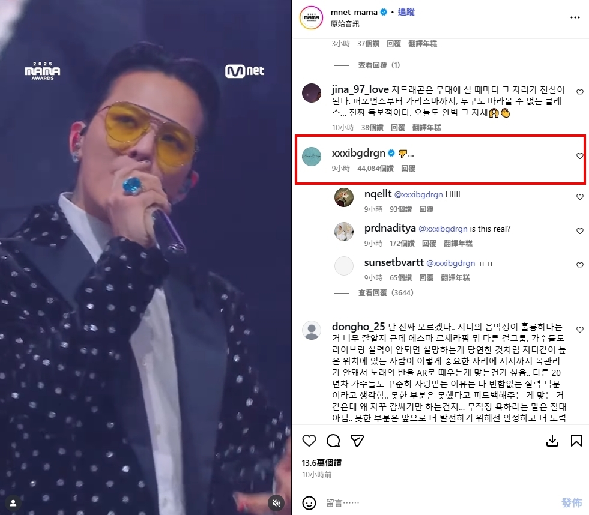Open the comment bubble icon
This screenshot has width=589, height=515.
pos(333,441)
